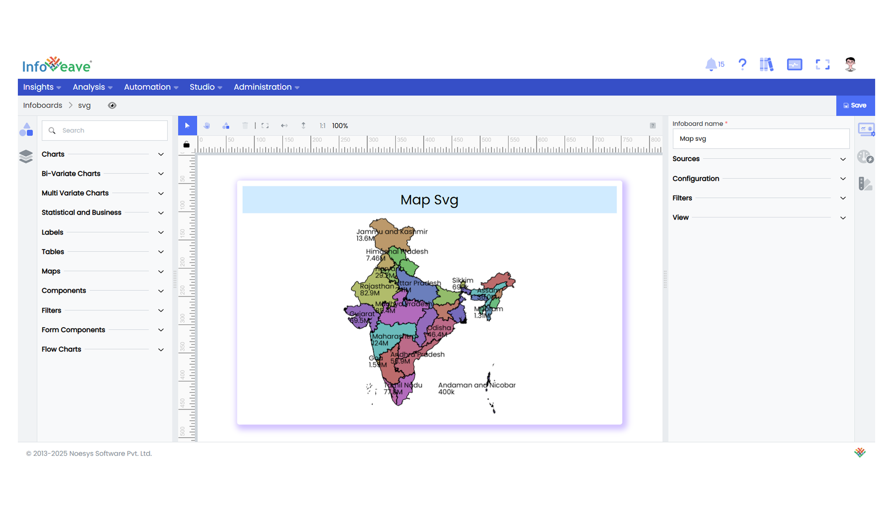This screenshot has width=893, height=518.
Task: Open the theme palette icon in right sidebar
Action: (x=865, y=184)
